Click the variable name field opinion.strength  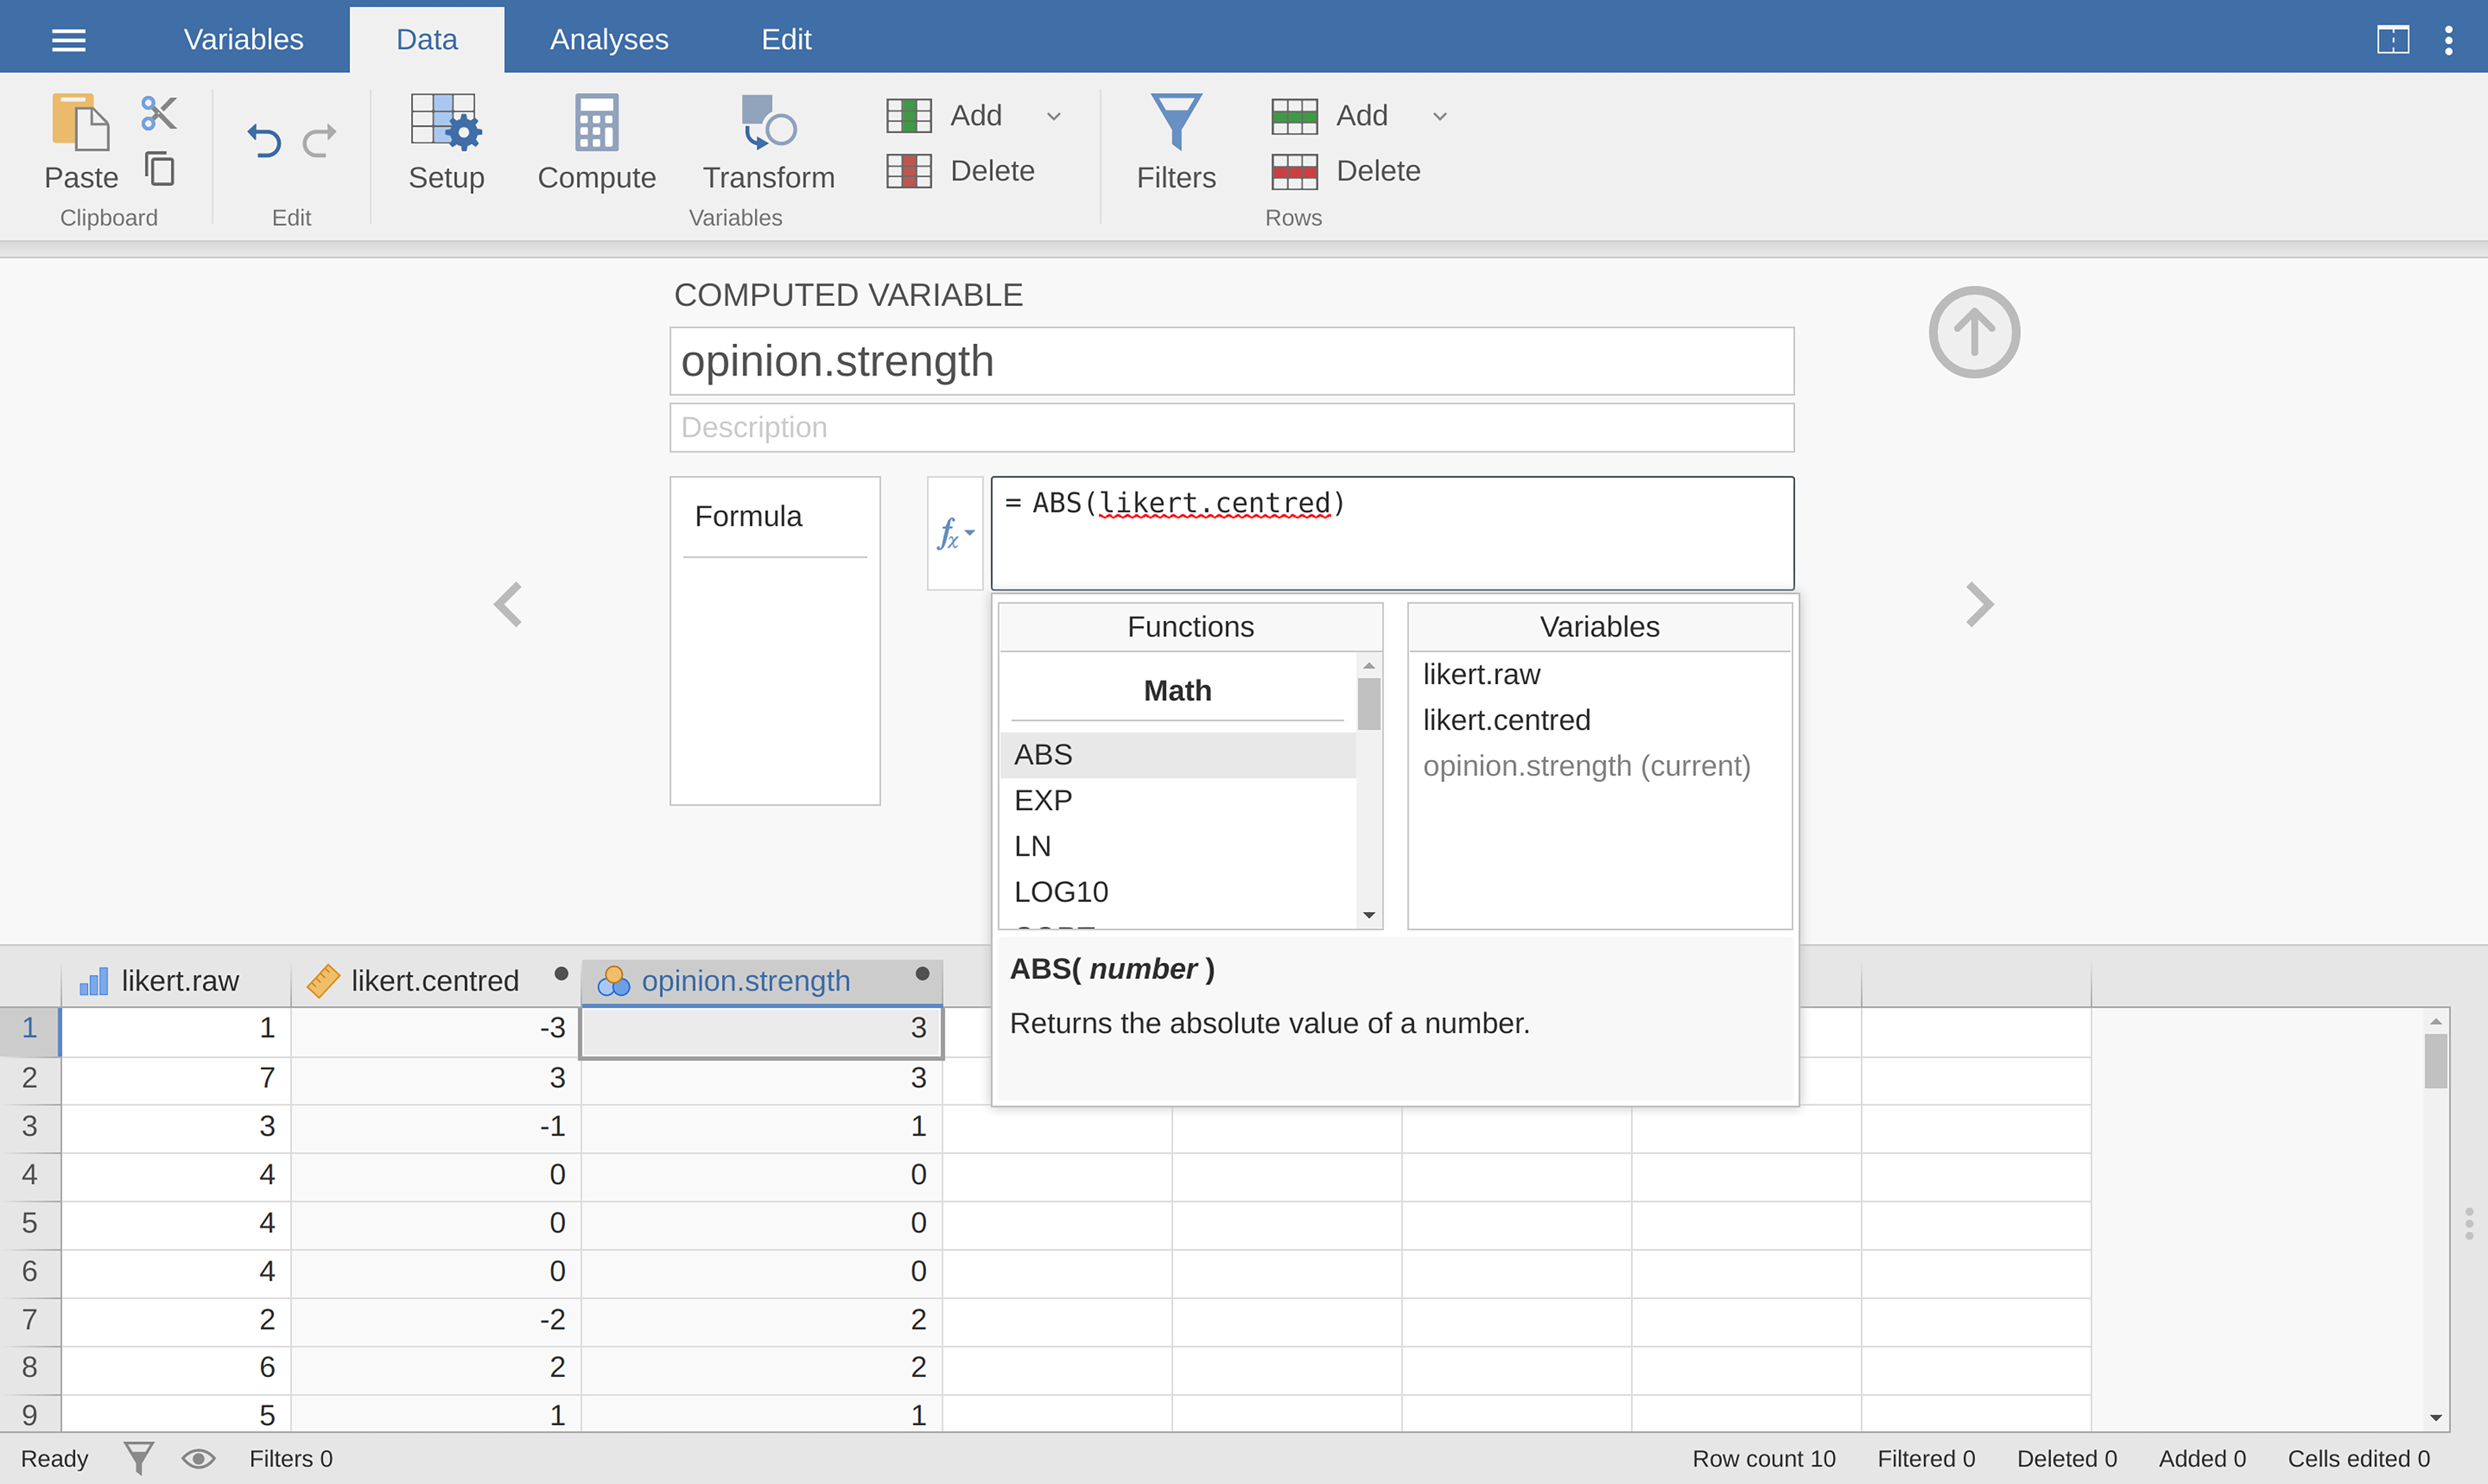click(1231, 361)
